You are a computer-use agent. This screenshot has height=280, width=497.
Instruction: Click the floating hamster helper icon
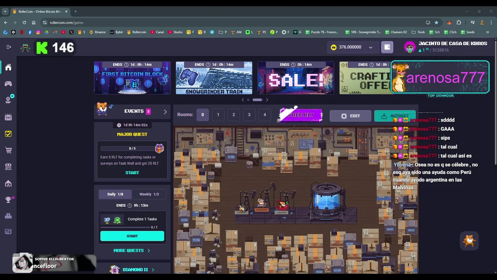(469, 241)
